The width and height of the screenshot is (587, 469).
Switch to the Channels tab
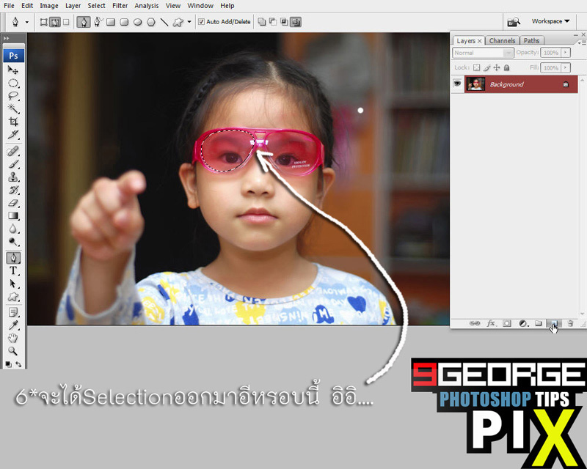click(502, 41)
